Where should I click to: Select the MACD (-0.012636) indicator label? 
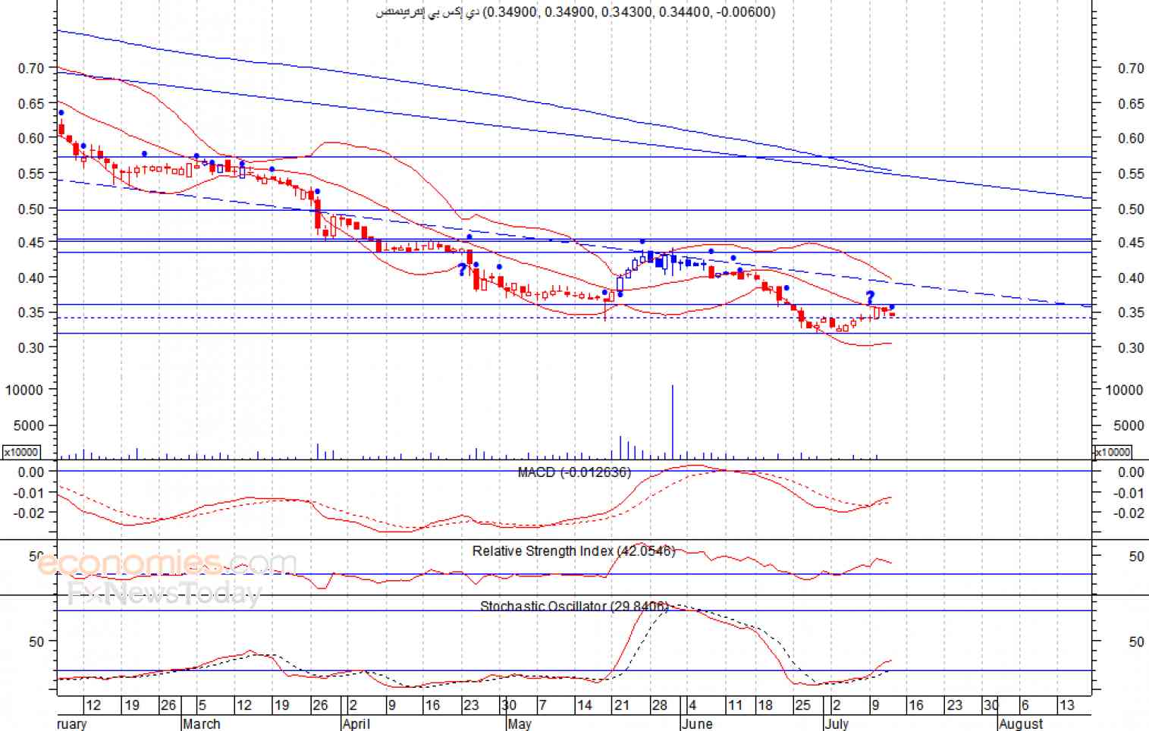[574, 472]
